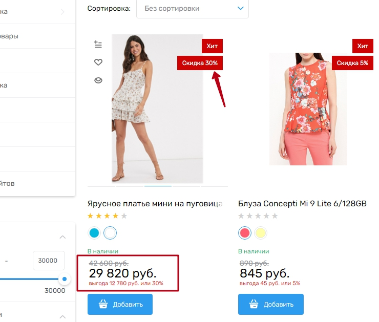
Task: Select the white color option for the dress
Action: [x=110, y=233]
